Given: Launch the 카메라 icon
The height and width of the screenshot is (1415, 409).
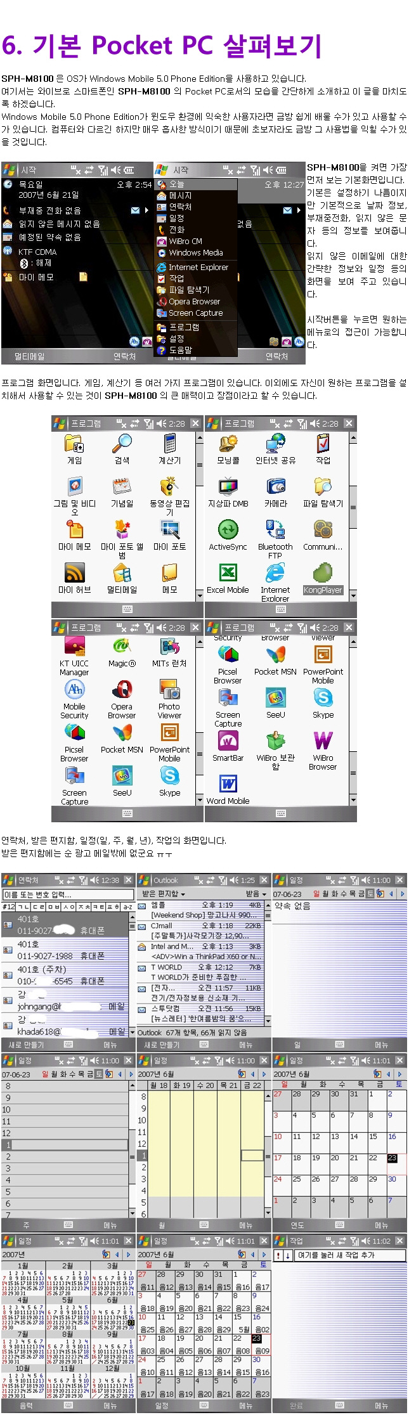Looking at the screenshot, I should click(x=275, y=487).
